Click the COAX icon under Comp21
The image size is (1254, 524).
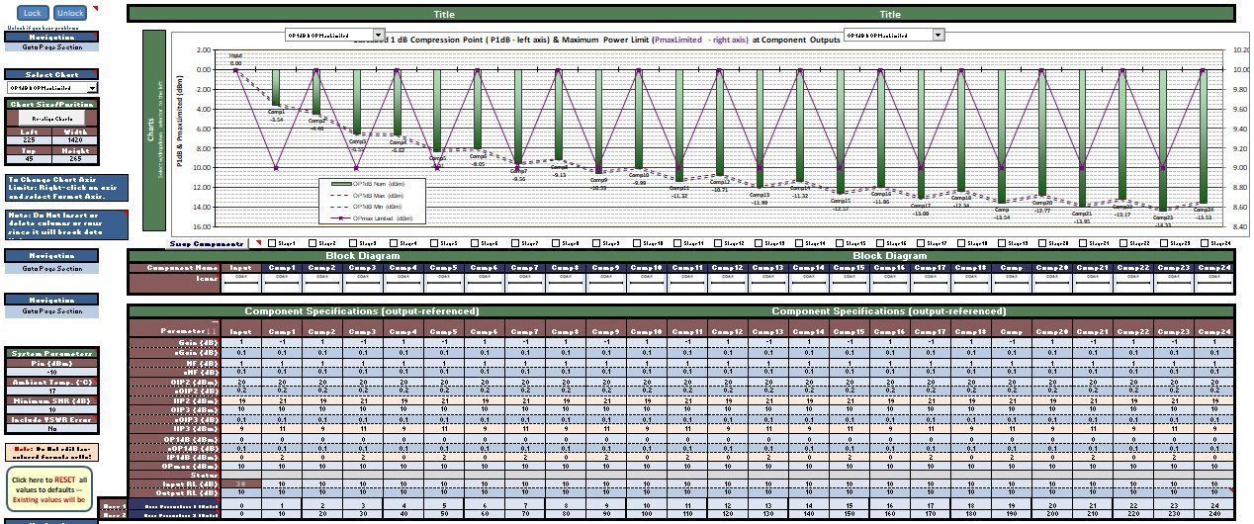[x=1092, y=283]
